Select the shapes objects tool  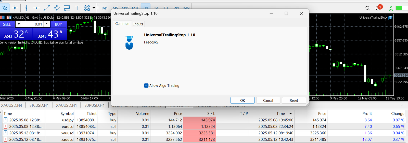point(87,8)
